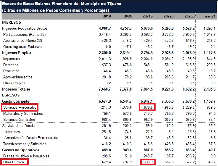218x166 pixels.
Task: Click the 'Gasto Corriente' row label
Action: (x=16, y=101)
